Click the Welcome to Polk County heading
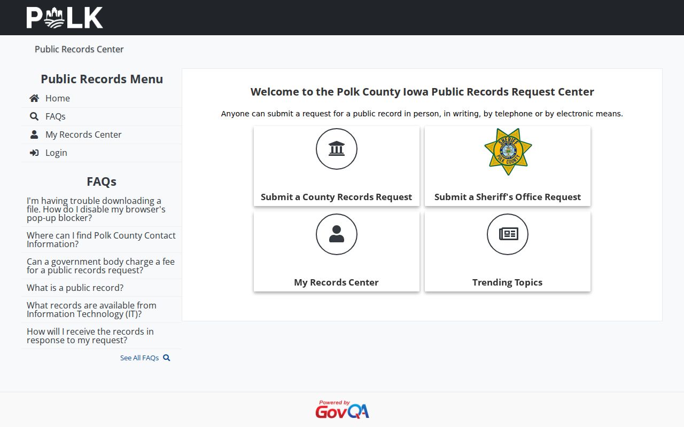Image resolution: width=684 pixels, height=427 pixels. click(x=422, y=92)
